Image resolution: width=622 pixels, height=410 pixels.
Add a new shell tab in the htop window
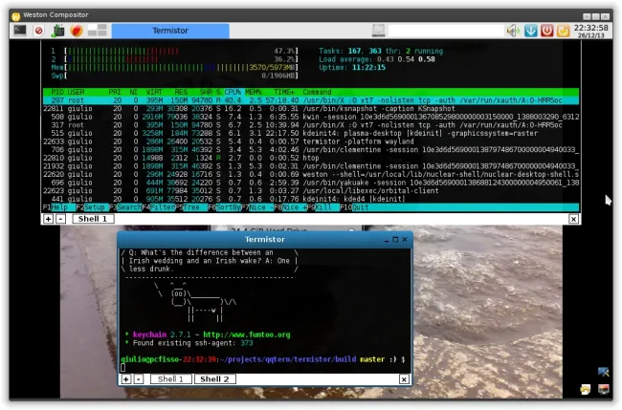[x=48, y=219]
